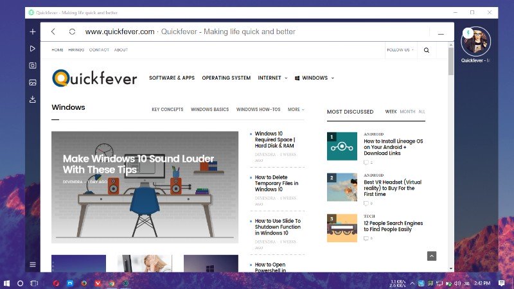Open How to Use Slide To Shutdown article
514x289 pixels.
[278, 227]
